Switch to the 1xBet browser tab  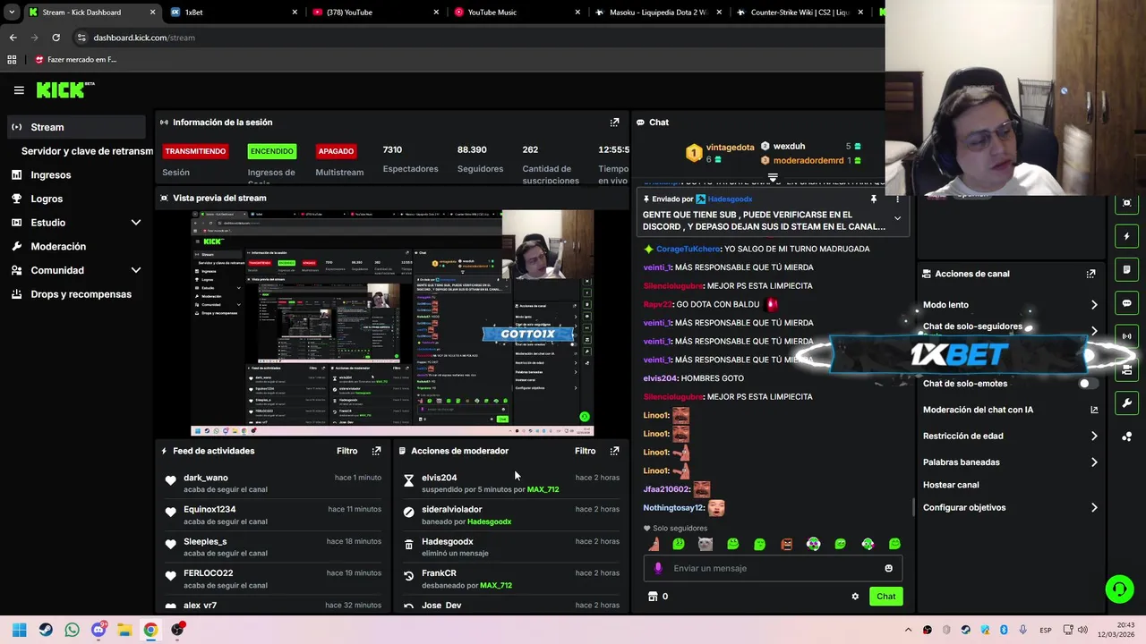[233, 13]
